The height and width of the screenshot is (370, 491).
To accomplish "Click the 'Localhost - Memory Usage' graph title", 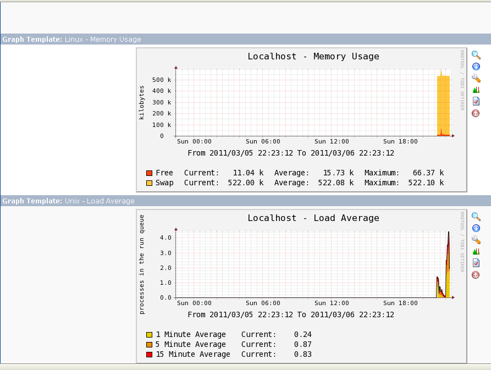I will click(313, 56).
